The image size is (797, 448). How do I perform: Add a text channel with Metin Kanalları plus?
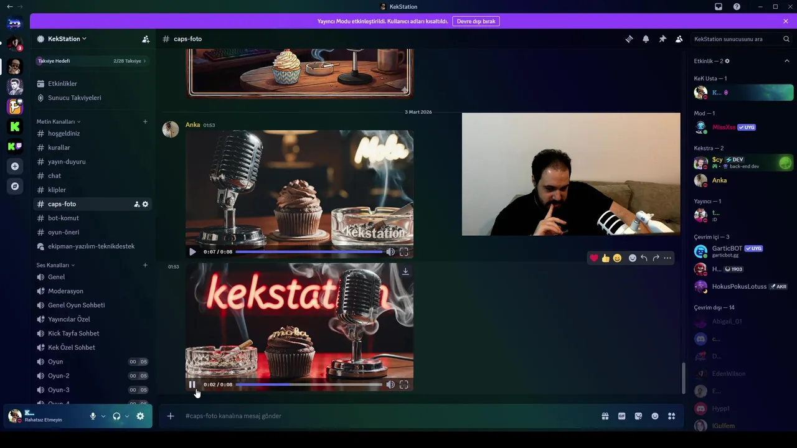(x=145, y=121)
